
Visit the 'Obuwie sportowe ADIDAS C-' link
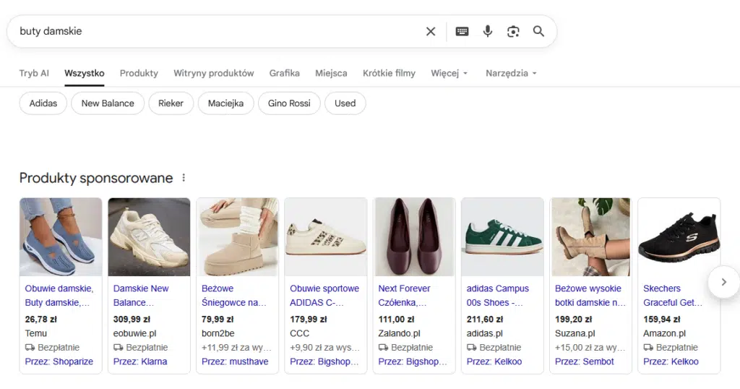[x=324, y=296]
